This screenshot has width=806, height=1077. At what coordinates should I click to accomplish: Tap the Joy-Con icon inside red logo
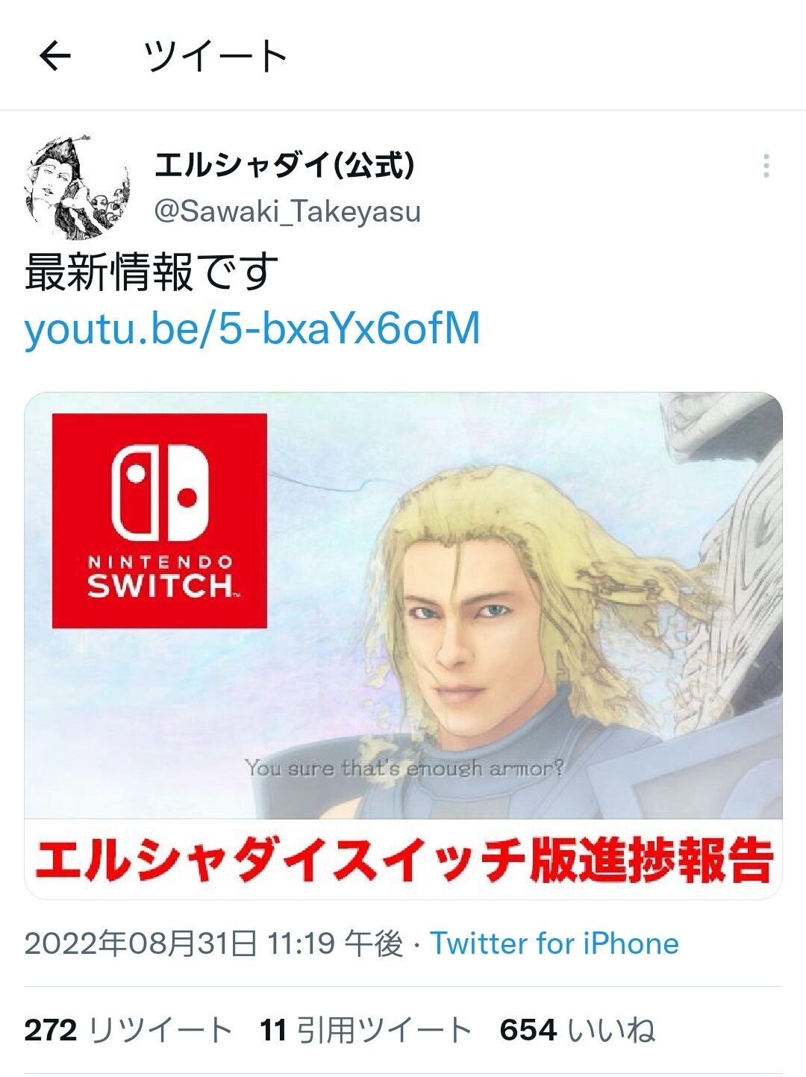[x=160, y=493]
